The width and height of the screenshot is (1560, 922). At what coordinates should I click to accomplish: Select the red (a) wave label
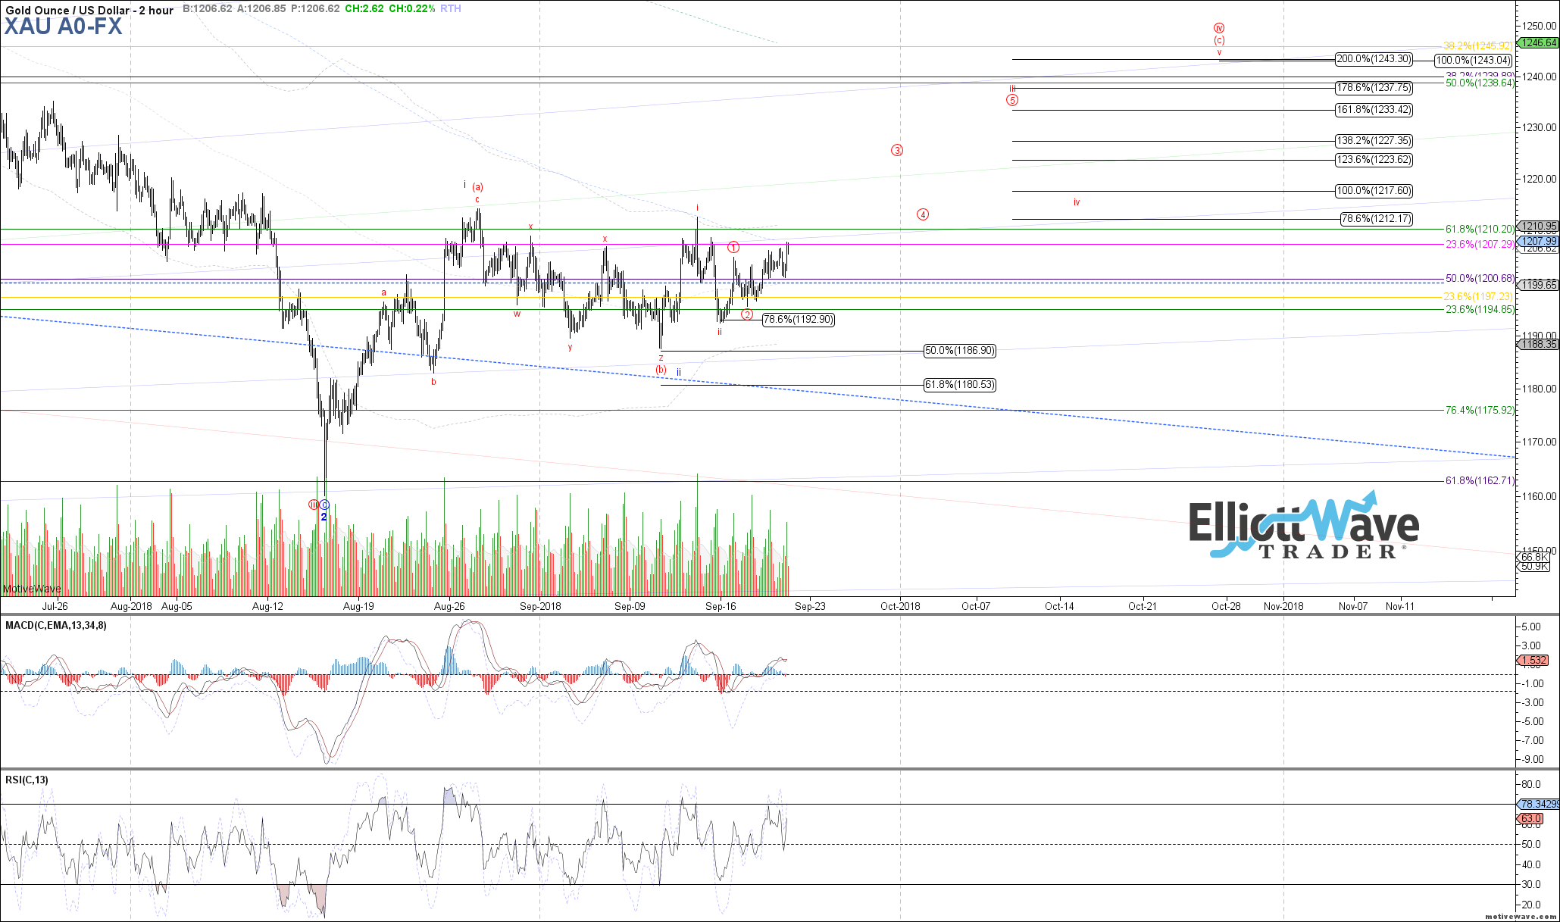click(x=478, y=187)
